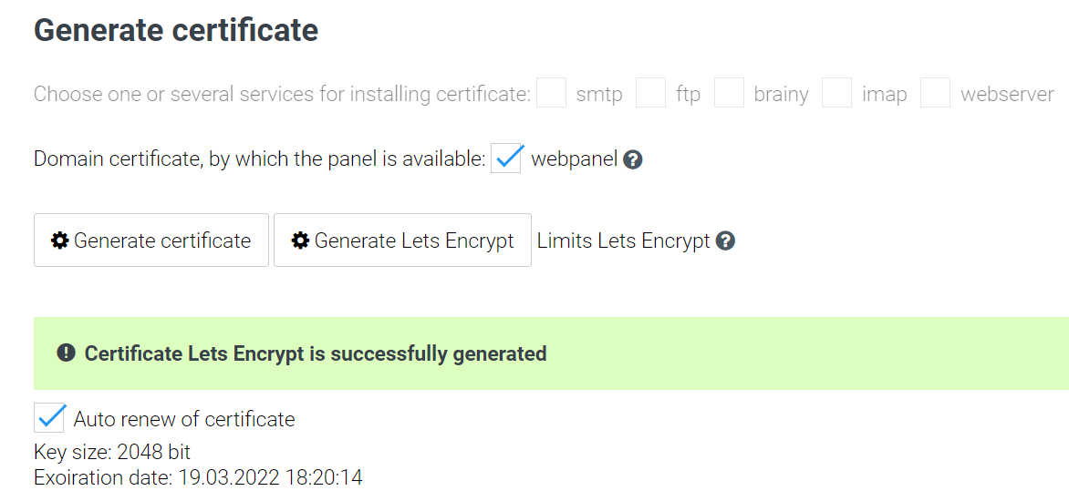Enable the smtp service checkbox
The width and height of the screenshot is (1069, 491).
tap(552, 93)
